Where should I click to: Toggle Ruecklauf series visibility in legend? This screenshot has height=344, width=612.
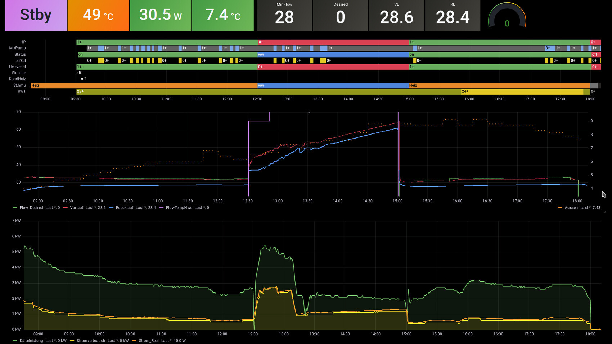(x=124, y=208)
